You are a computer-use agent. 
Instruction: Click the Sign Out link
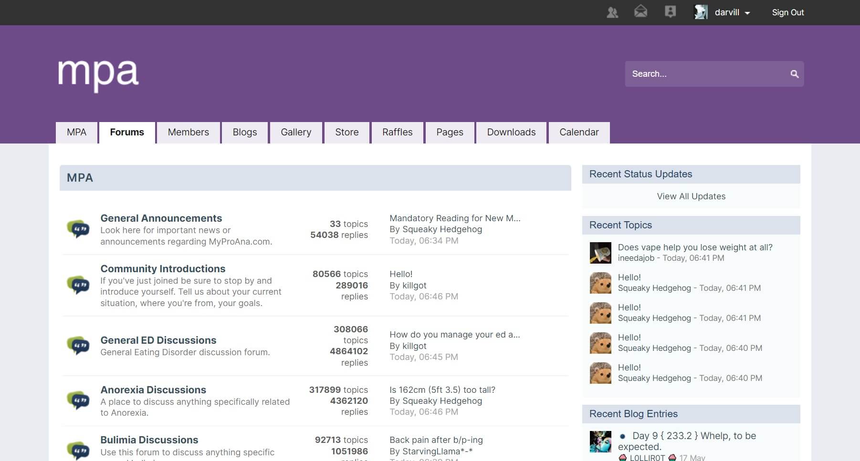pos(788,12)
